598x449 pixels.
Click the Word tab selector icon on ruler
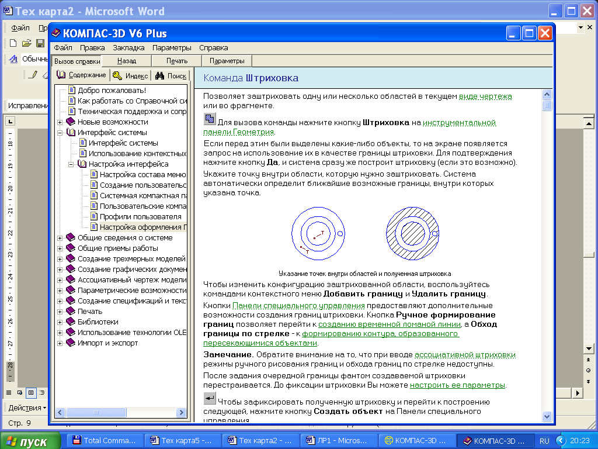tap(10, 122)
